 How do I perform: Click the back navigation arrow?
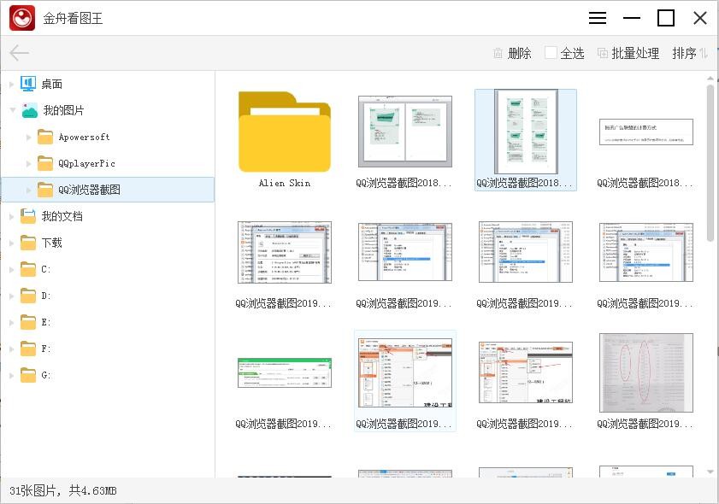(19, 52)
